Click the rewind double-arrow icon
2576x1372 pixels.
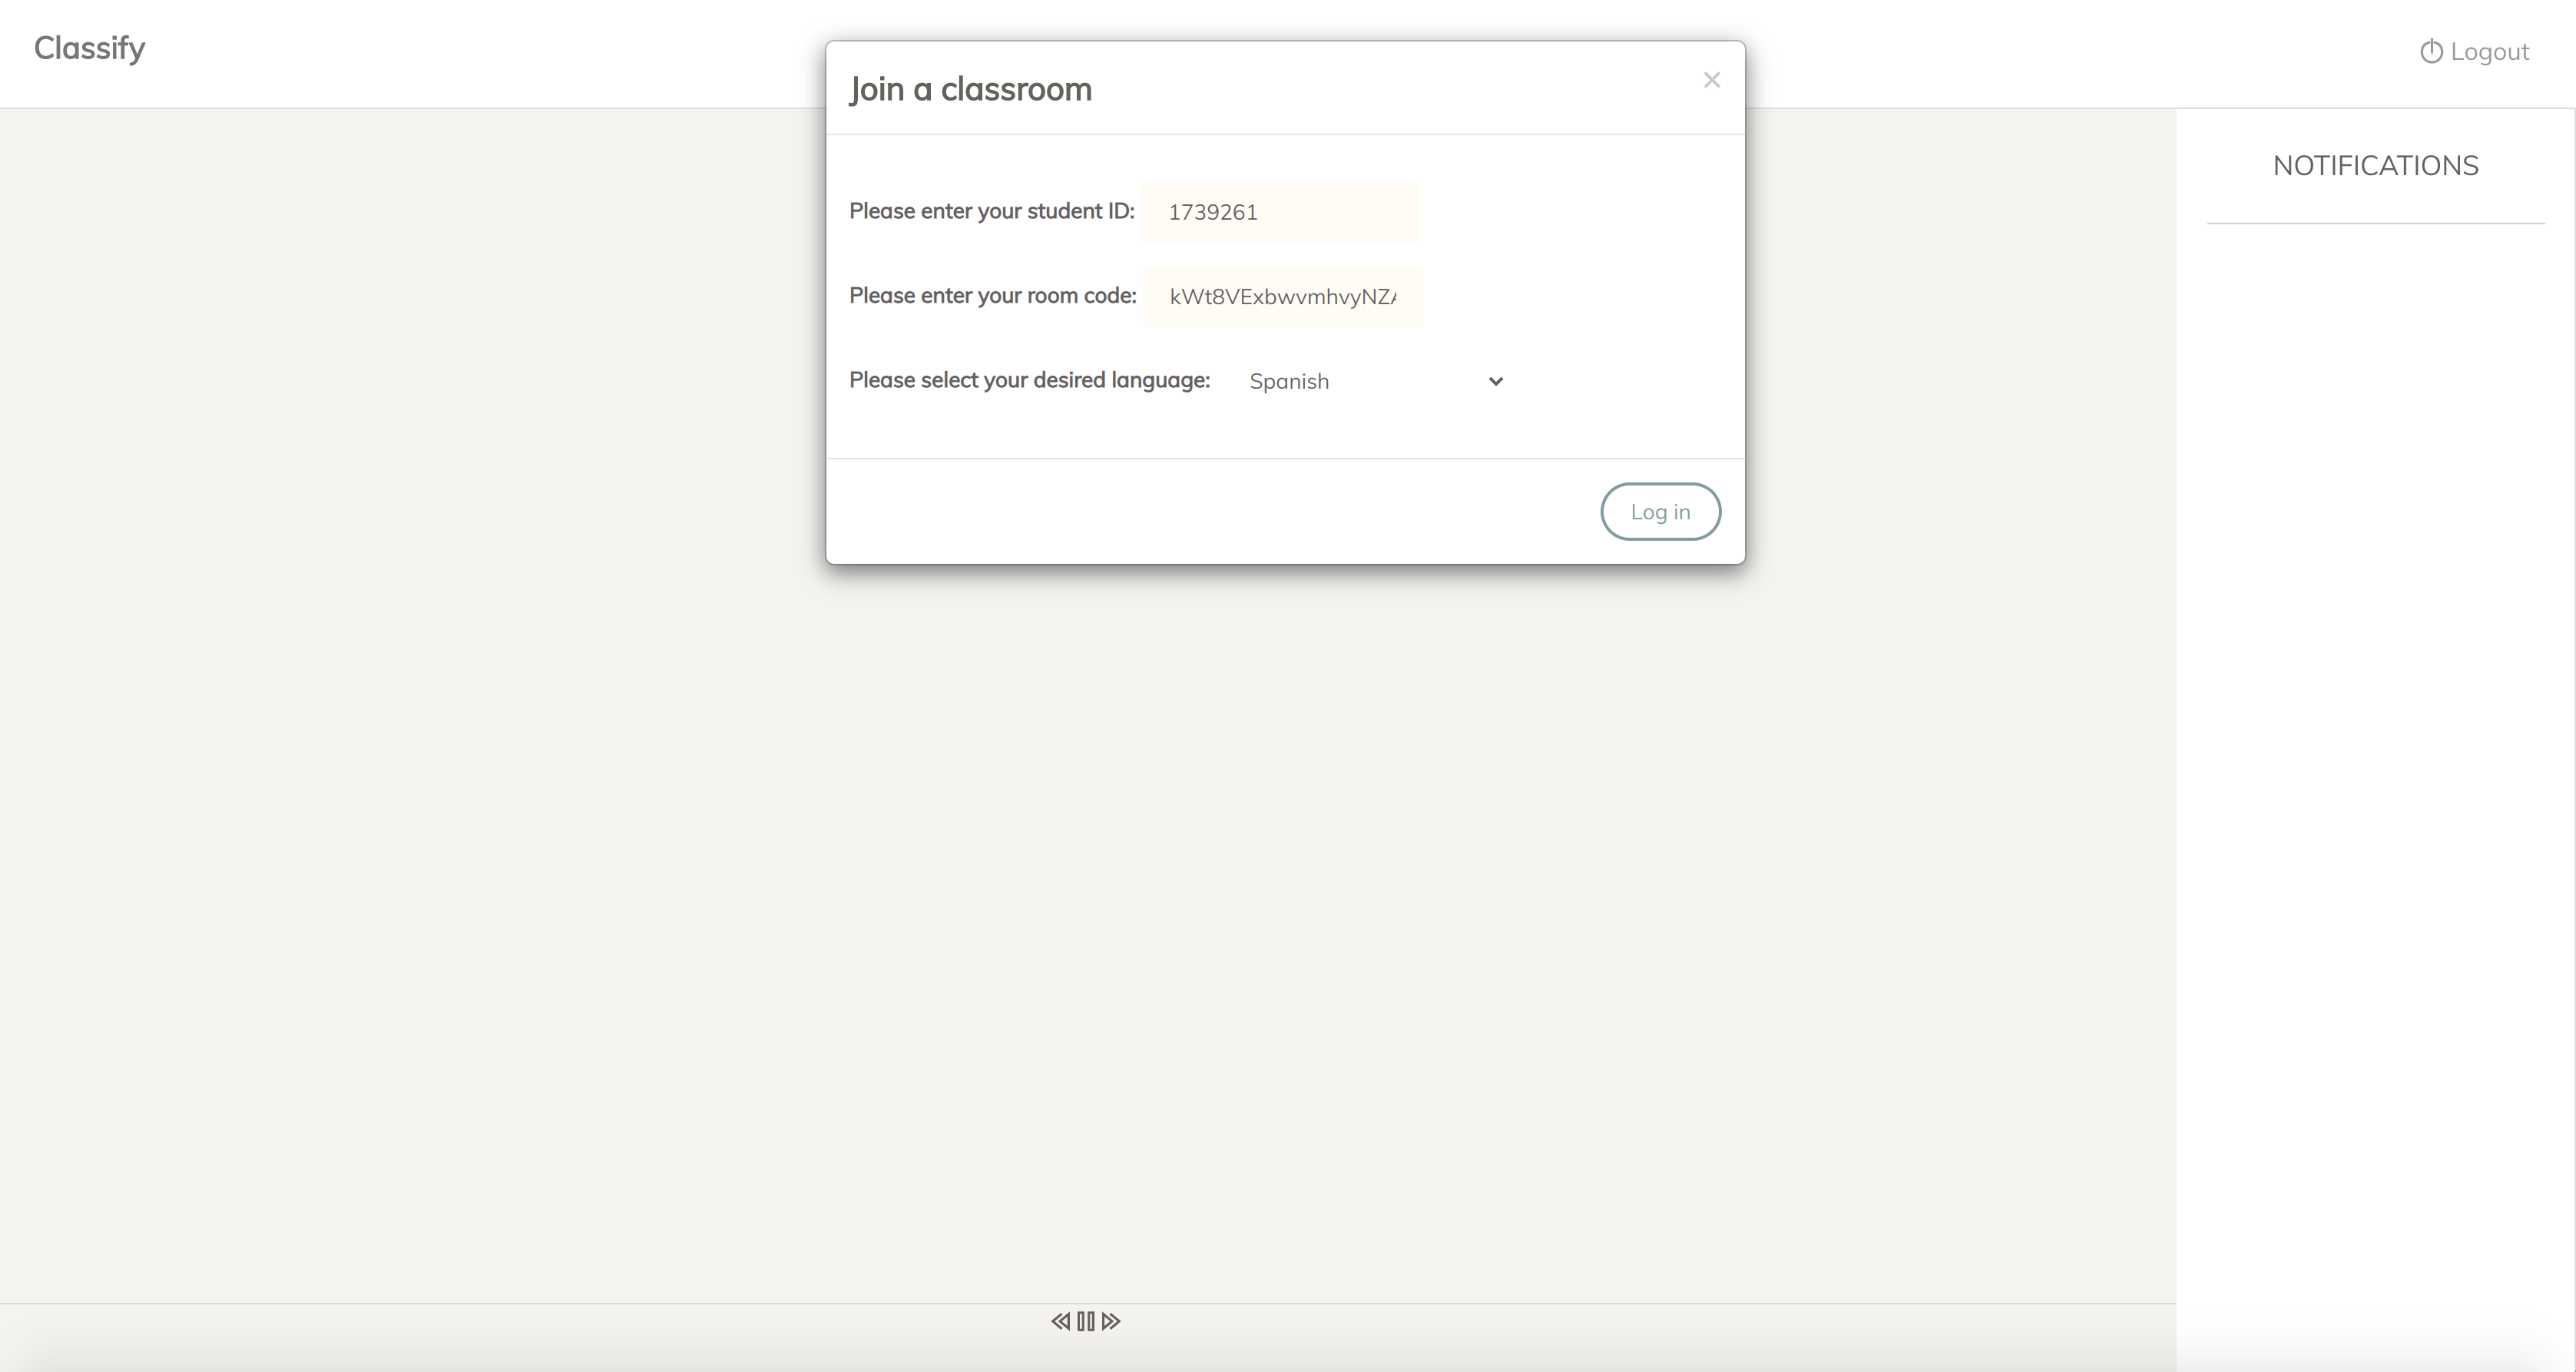coord(1060,1321)
